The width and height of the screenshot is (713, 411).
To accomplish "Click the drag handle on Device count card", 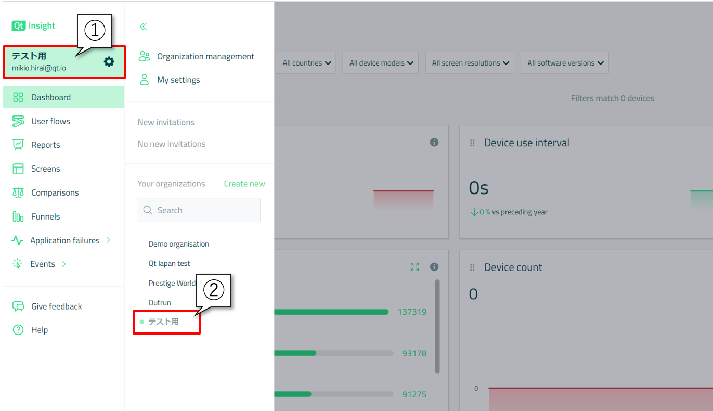I will pos(472,267).
